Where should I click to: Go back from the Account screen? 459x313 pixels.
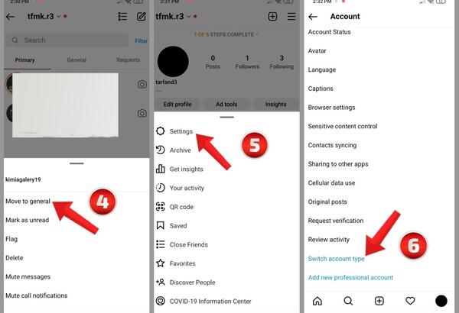313,17
